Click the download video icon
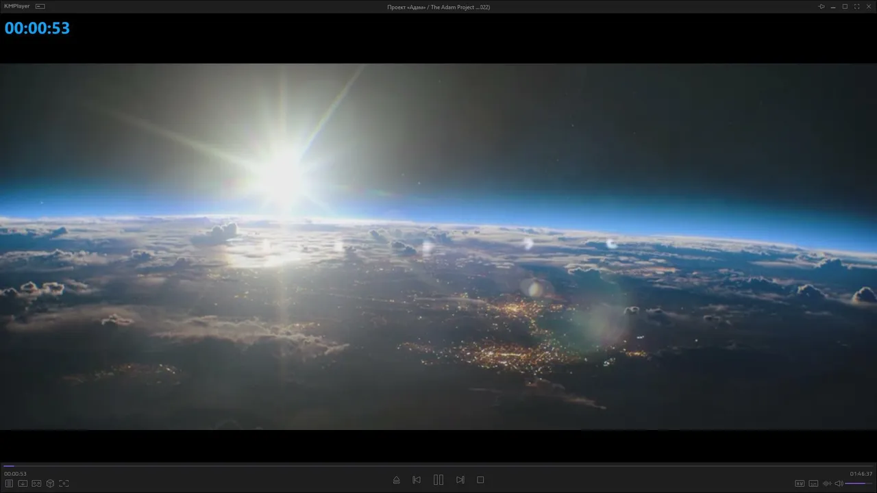Screen dimensions: 877x493 point(23,483)
